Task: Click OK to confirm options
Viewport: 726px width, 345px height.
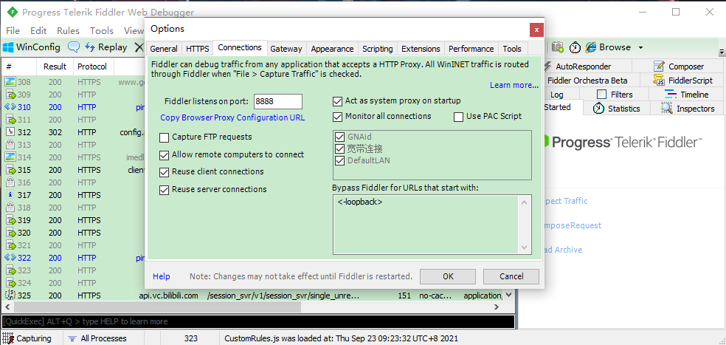Action: 448,276
